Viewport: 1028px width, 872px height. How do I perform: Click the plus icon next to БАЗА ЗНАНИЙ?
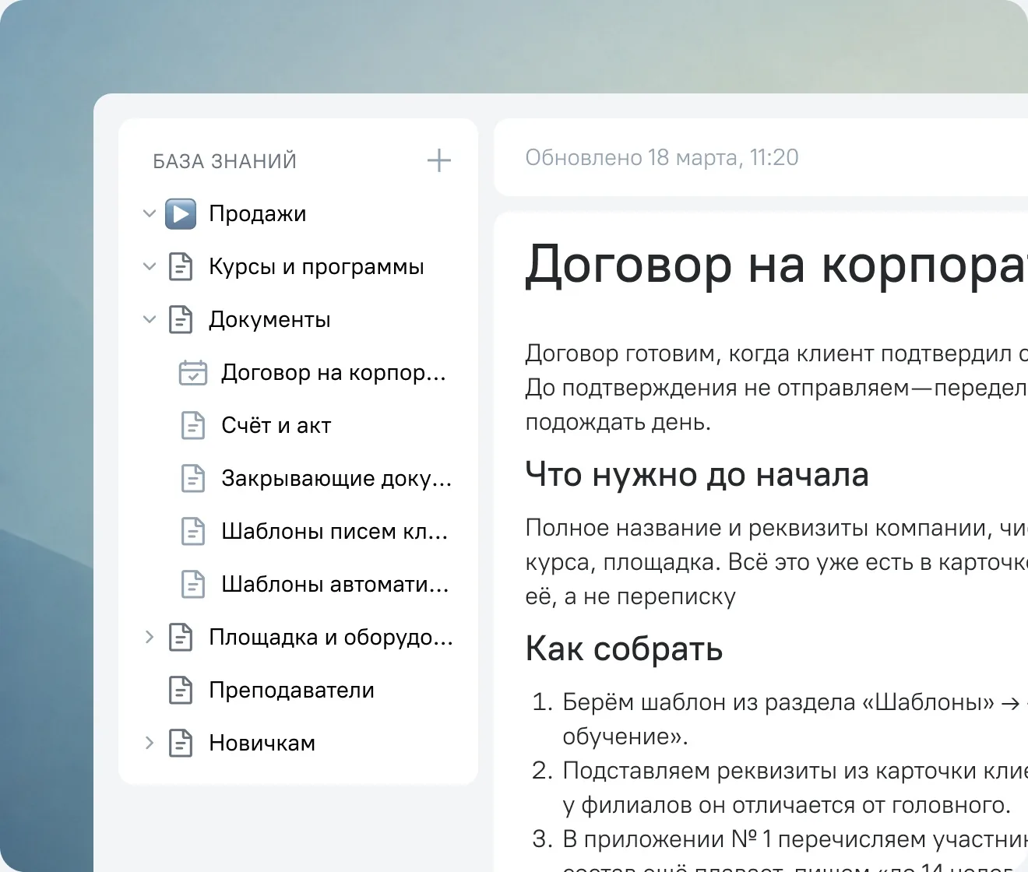click(439, 160)
